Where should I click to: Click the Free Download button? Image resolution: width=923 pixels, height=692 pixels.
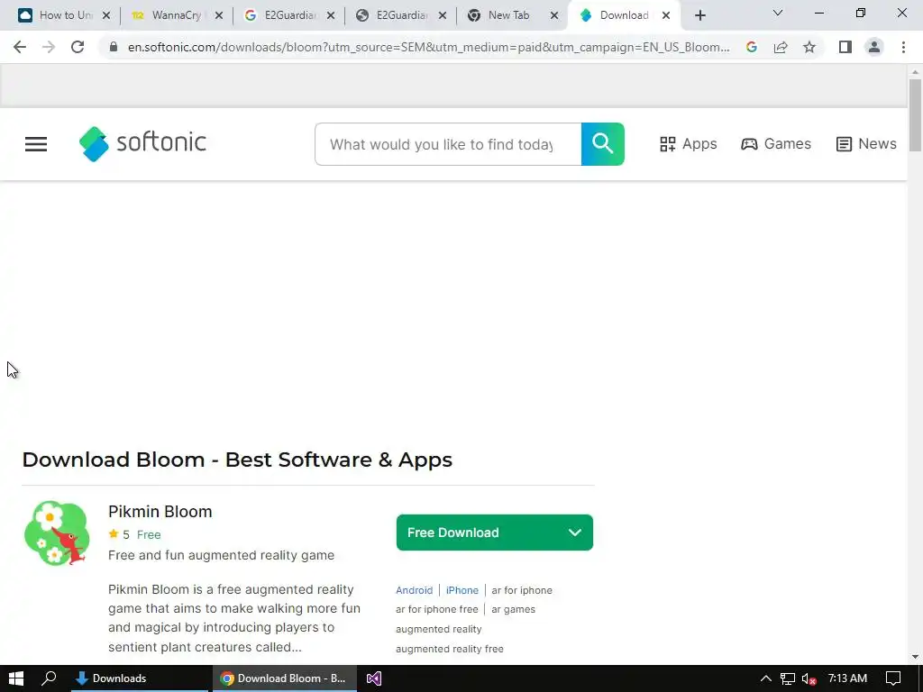click(495, 533)
